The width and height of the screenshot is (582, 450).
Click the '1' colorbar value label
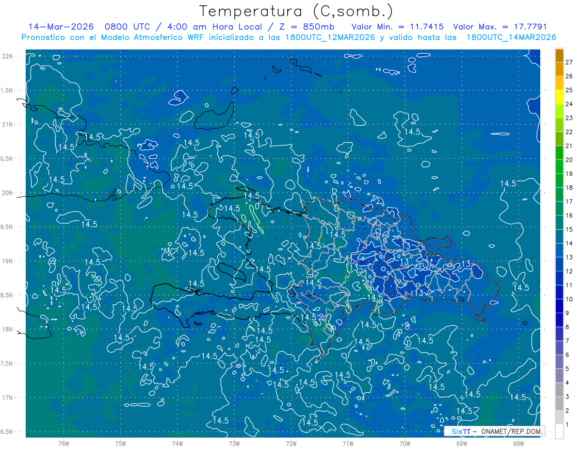click(x=567, y=425)
